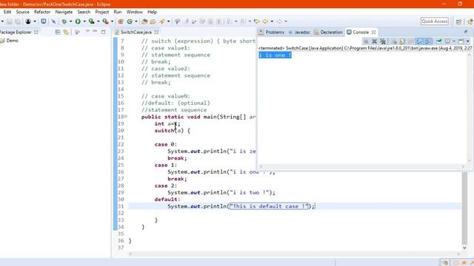The width and height of the screenshot is (474, 266).
Task: Open the New Java Class dropdown arrow
Action: [x=136, y=21]
